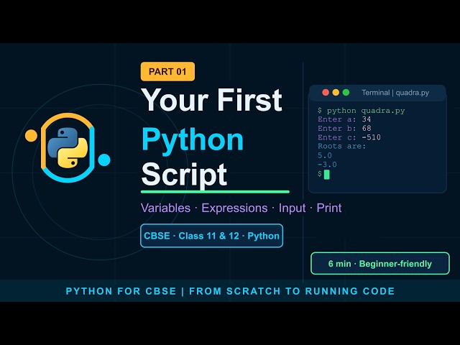Click the green terminal cursor block
This screenshot has width=460, height=345.
tap(326, 174)
